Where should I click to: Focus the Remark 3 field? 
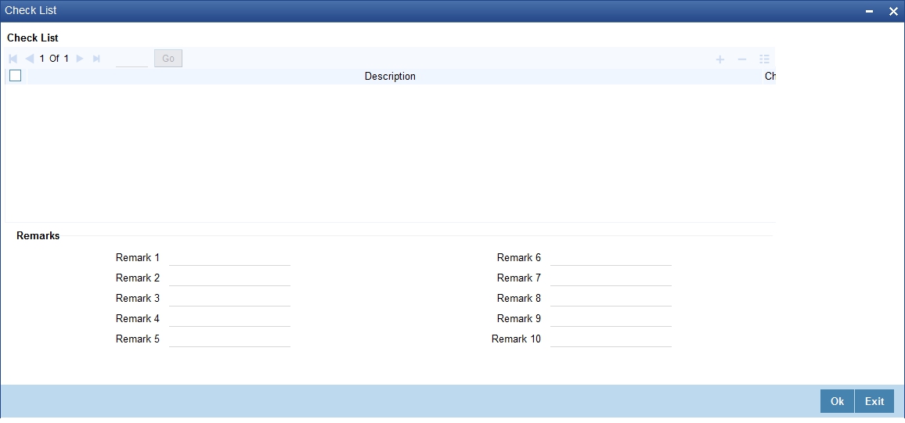[x=229, y=298]
